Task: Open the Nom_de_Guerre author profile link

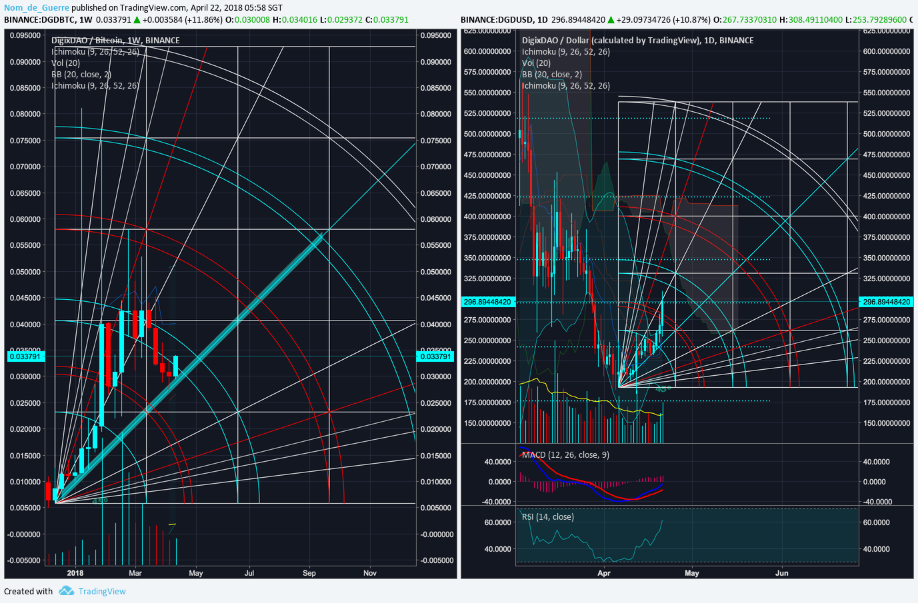Action: (37, 7)
